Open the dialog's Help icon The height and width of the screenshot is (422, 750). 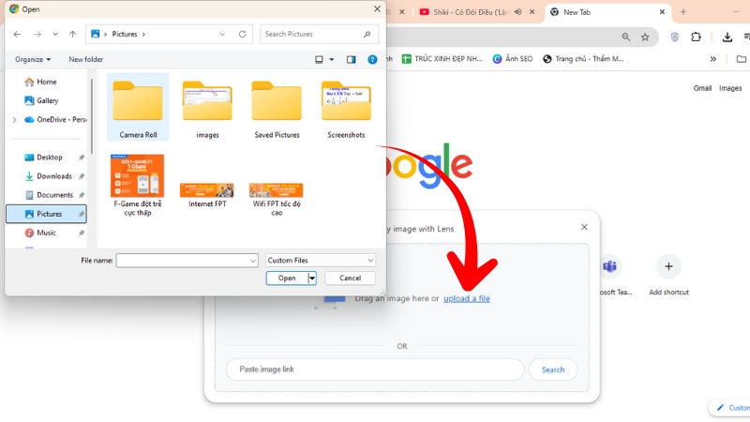point(372,59)
